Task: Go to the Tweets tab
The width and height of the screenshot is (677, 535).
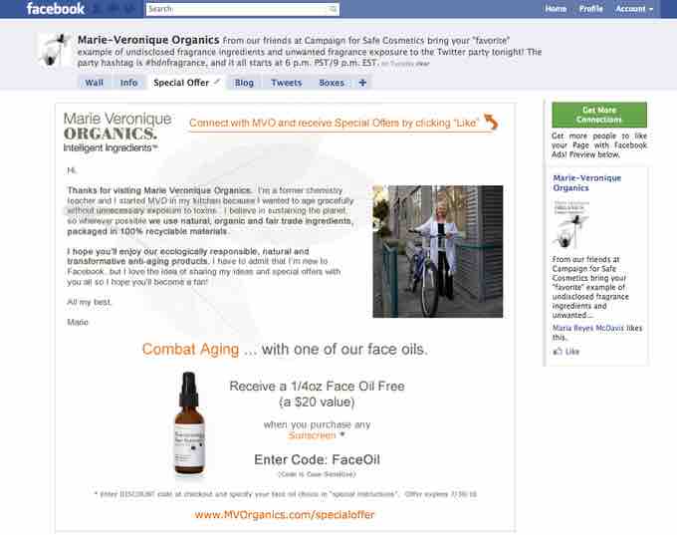Action: point(286,83)
